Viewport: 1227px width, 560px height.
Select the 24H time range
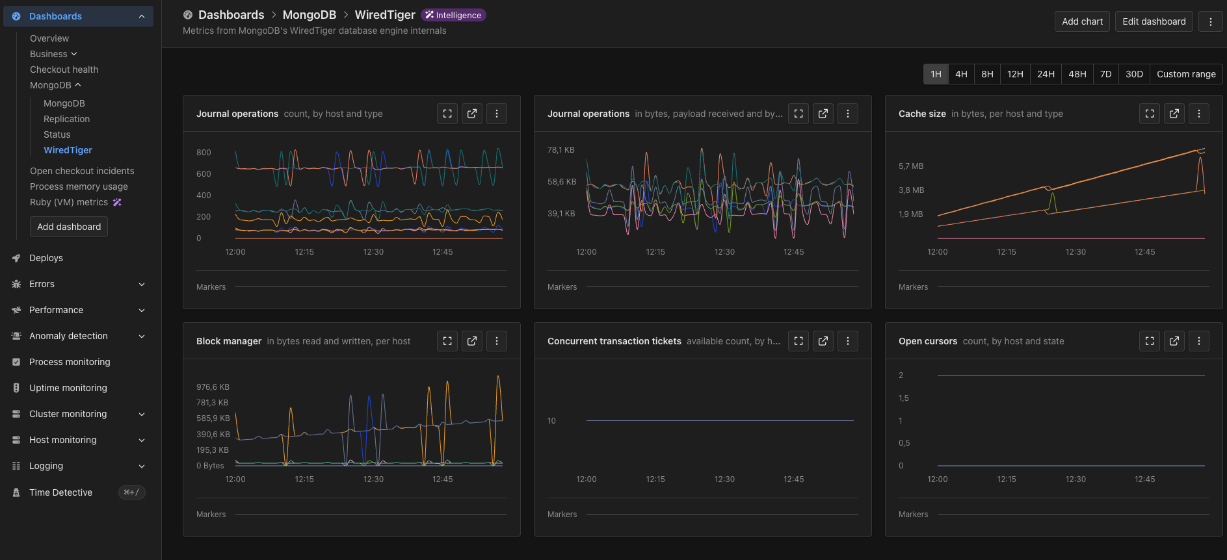click(x=1046, y=74)
